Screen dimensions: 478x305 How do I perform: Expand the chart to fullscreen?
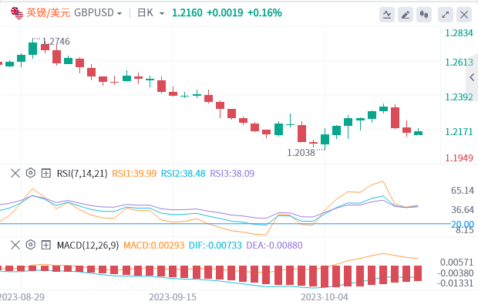click(446, 15)
